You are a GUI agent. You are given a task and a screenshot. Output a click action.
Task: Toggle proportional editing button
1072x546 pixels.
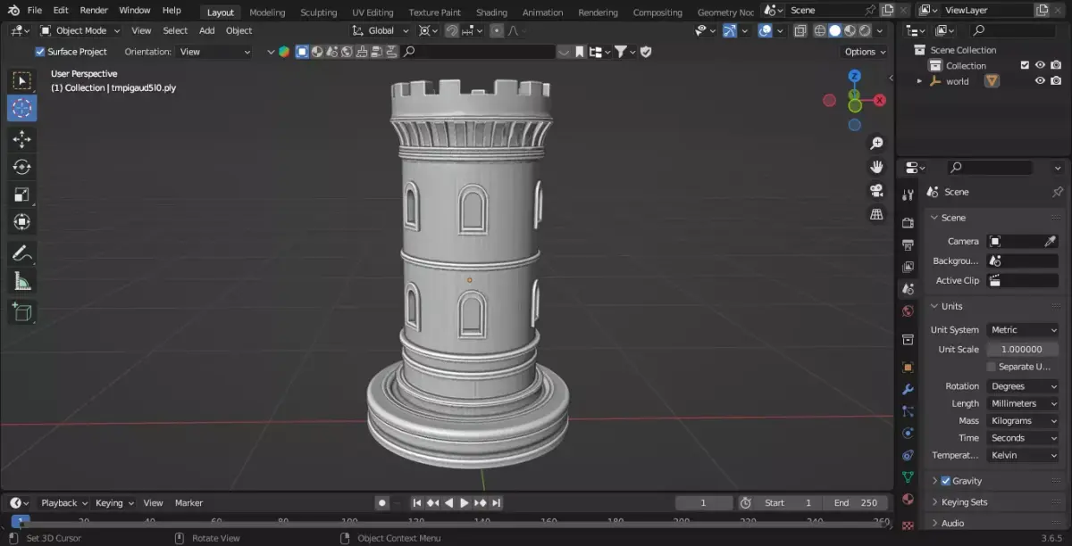tap(497, 30)
